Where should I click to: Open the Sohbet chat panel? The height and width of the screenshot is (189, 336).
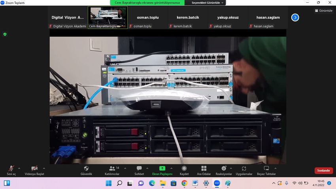(x=139, y=170)
